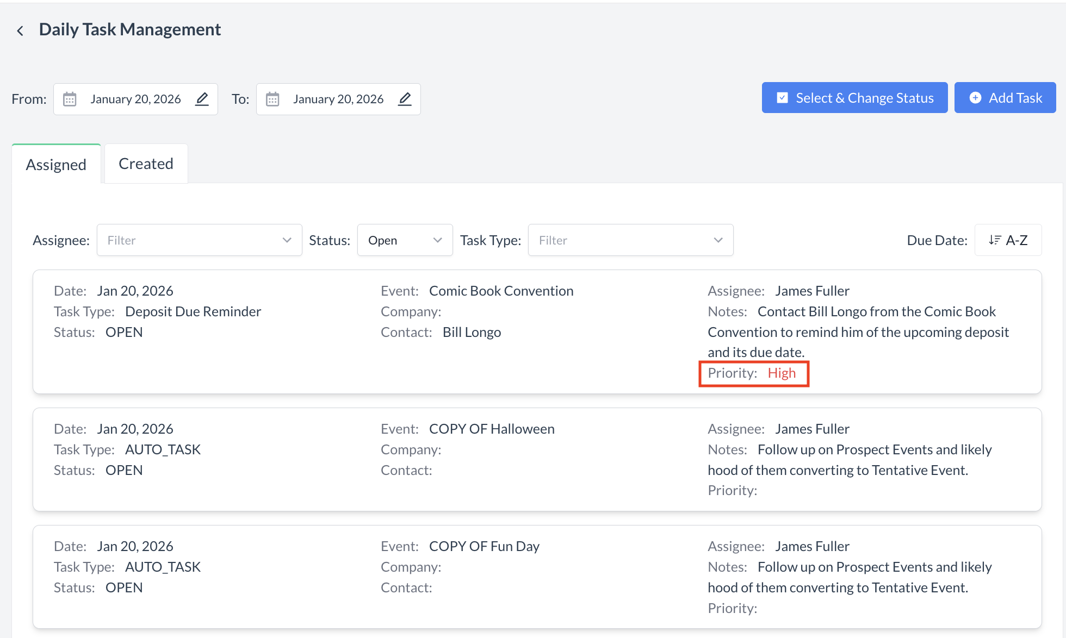Open the Status dropdown showing Open

pyautogui.click(x=405, y=240)
